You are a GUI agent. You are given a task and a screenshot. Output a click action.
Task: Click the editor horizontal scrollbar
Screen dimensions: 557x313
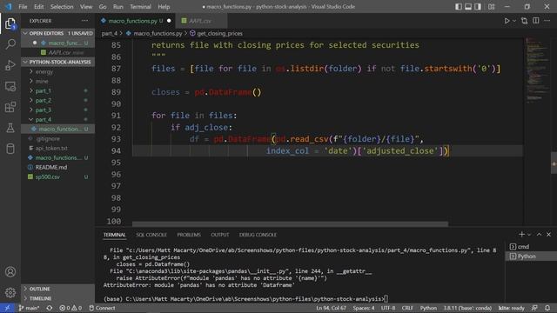click(290, 224)
